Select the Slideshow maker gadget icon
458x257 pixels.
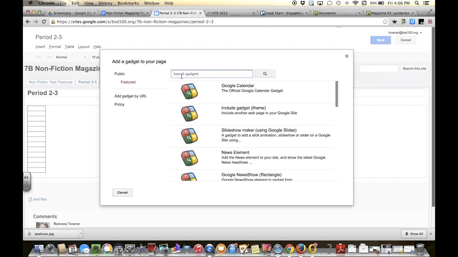[189, 136]
